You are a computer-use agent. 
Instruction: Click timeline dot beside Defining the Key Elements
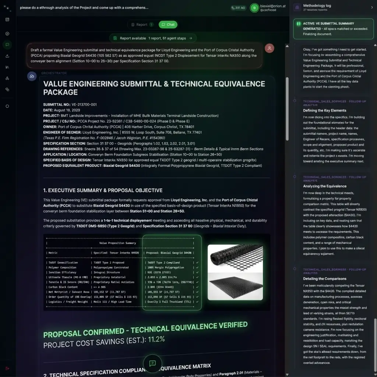point(295,101)
